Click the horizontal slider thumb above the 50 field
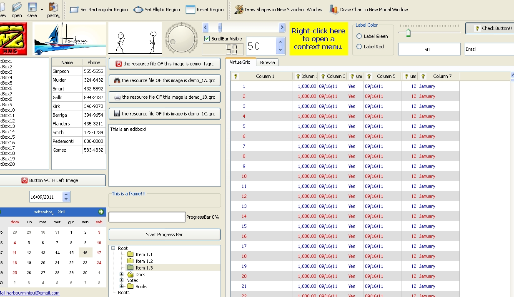The width and height of the screenshot is (514, 297). 408,33
